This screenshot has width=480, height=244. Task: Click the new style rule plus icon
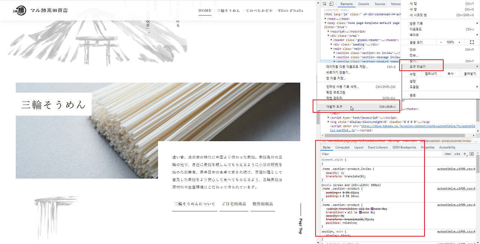pyautogui.click(x=465, y=154)
